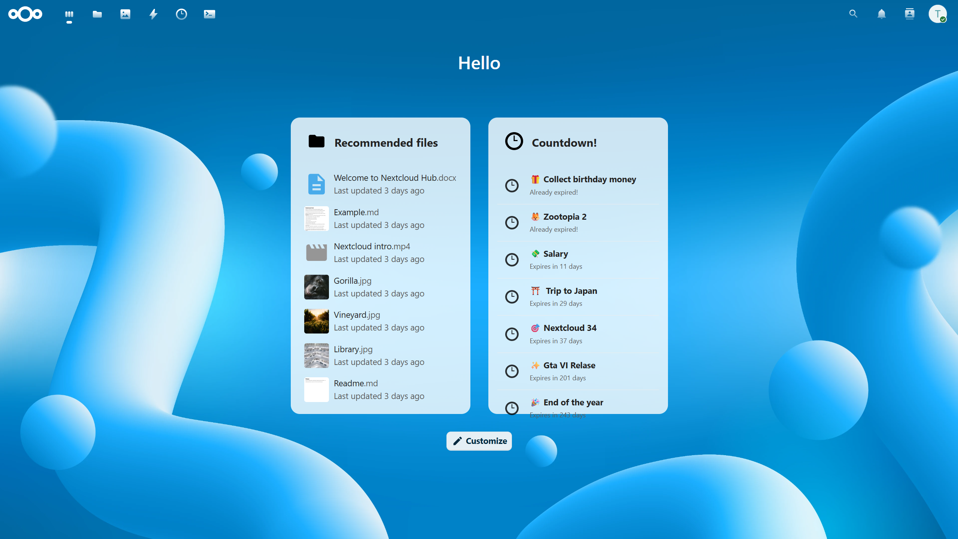Image resolution: width=958 pixels, height=539 pixels.
Task: Click the clock icon beside End of the year
Action: click(512, 408)
